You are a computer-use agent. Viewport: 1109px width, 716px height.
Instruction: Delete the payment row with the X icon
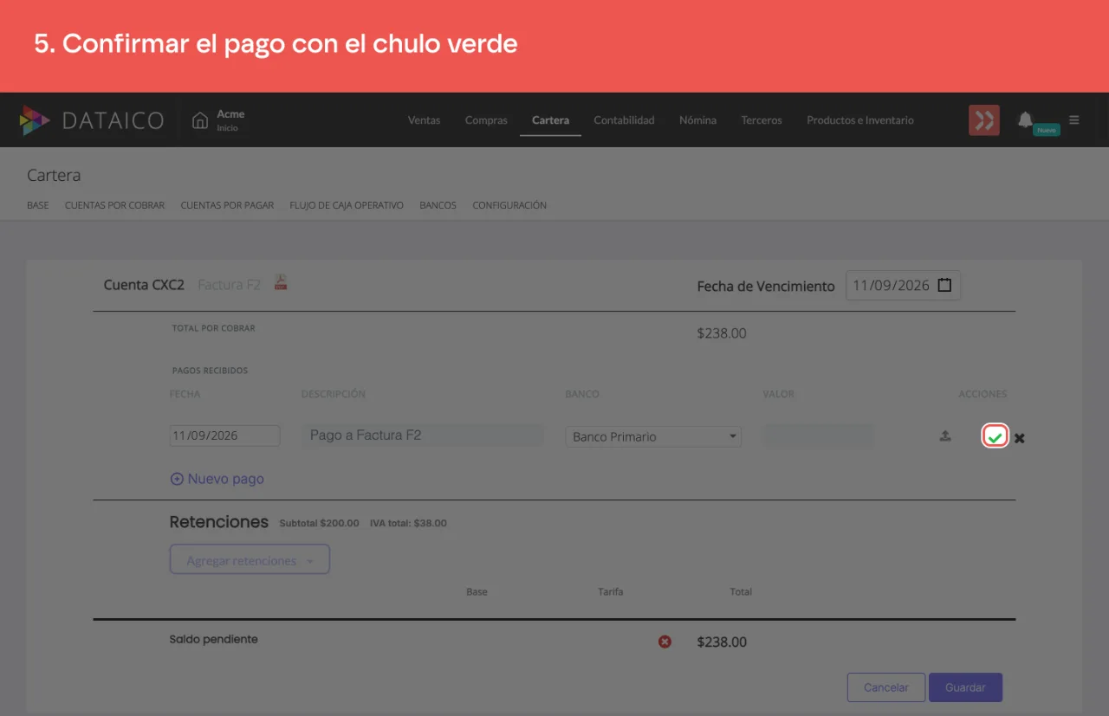click(x=1020, y=438)
